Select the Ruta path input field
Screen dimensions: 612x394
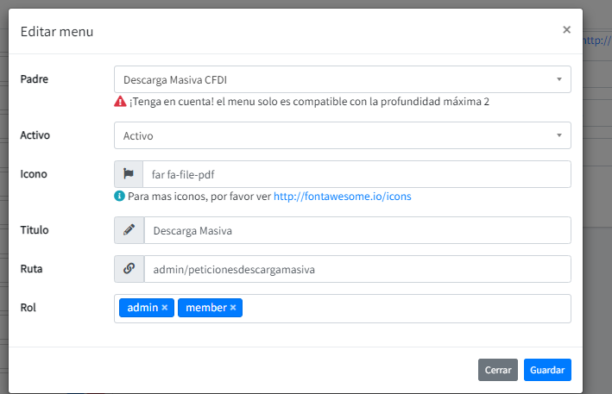[x=356, y=269]
